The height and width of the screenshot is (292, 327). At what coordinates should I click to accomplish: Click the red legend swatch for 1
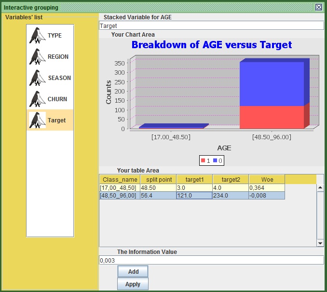[x=203, y=160]
